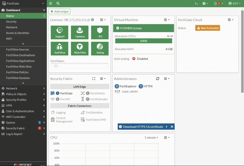The image size is (244, 166).
Task: Click Download HTTPS CA certificate
Action: click(x=143, y=127)
